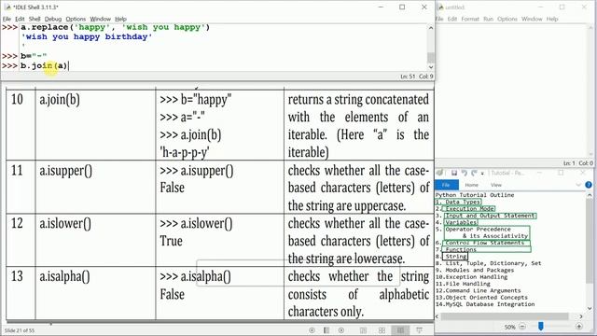Click the Redo arrow in WordPad's title bar
The image size is (597, 336).
(474, 173)
